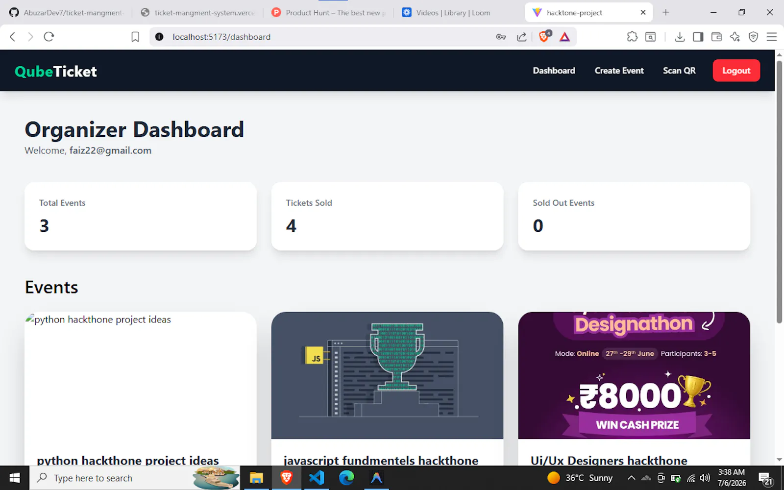Viewport: 784px width, 490px height.
Task: Reload the dashboard page
Action: 49,37
